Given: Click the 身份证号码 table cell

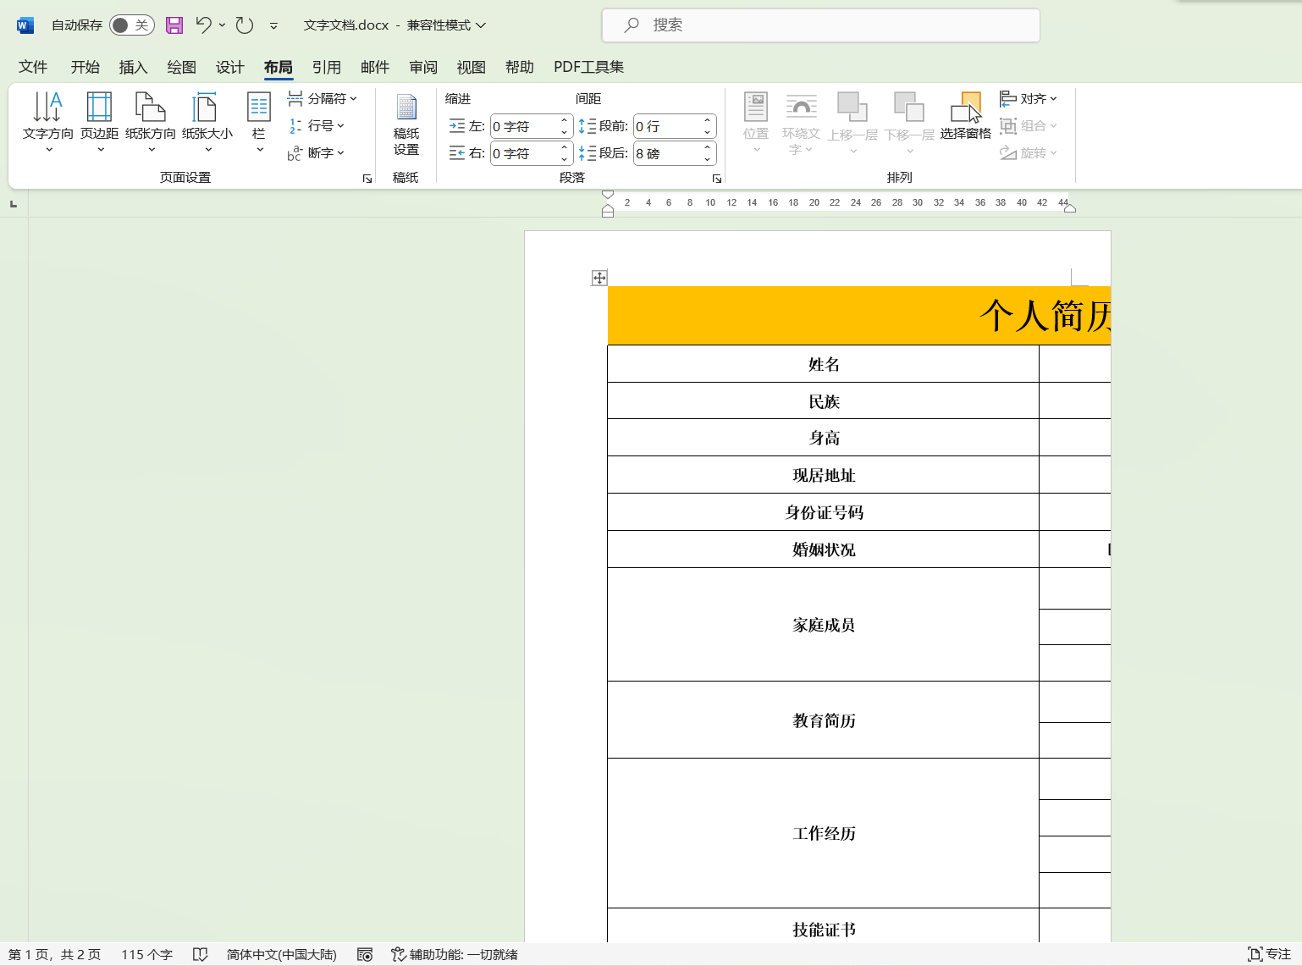Looking at the screenshot, I should [x=823, y=512].
